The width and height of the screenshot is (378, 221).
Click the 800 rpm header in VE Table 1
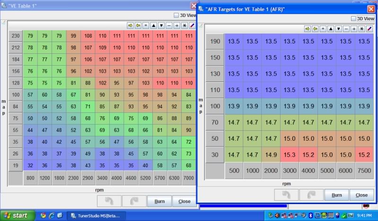point(30,178)
